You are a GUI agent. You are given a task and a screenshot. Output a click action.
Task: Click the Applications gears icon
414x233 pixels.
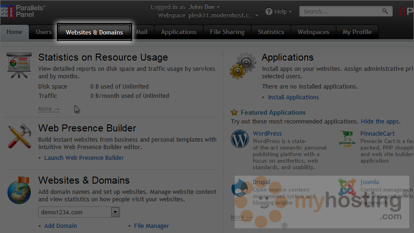(x=243, y=66)
